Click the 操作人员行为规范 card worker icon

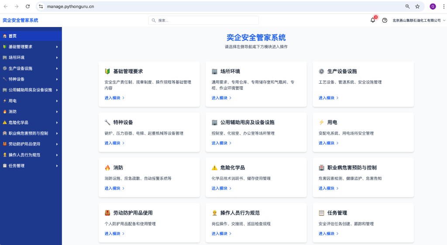click(214, 213)
